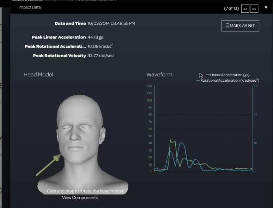Click the Peak Rotational Velocity value 33.77 rad/sec
Viewport: 273px width, 208px height.
coord(101,56)
